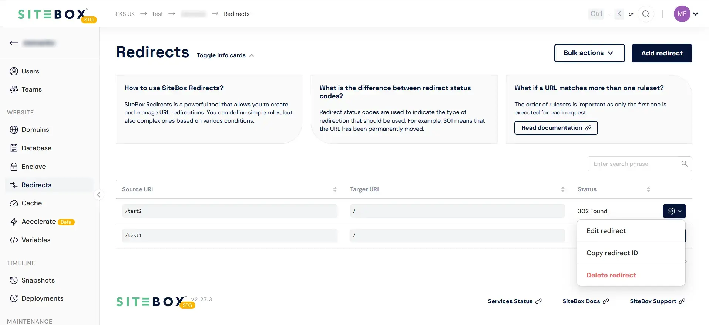Open the Teams page
The image size is (709, 325).
pos(31,89)
